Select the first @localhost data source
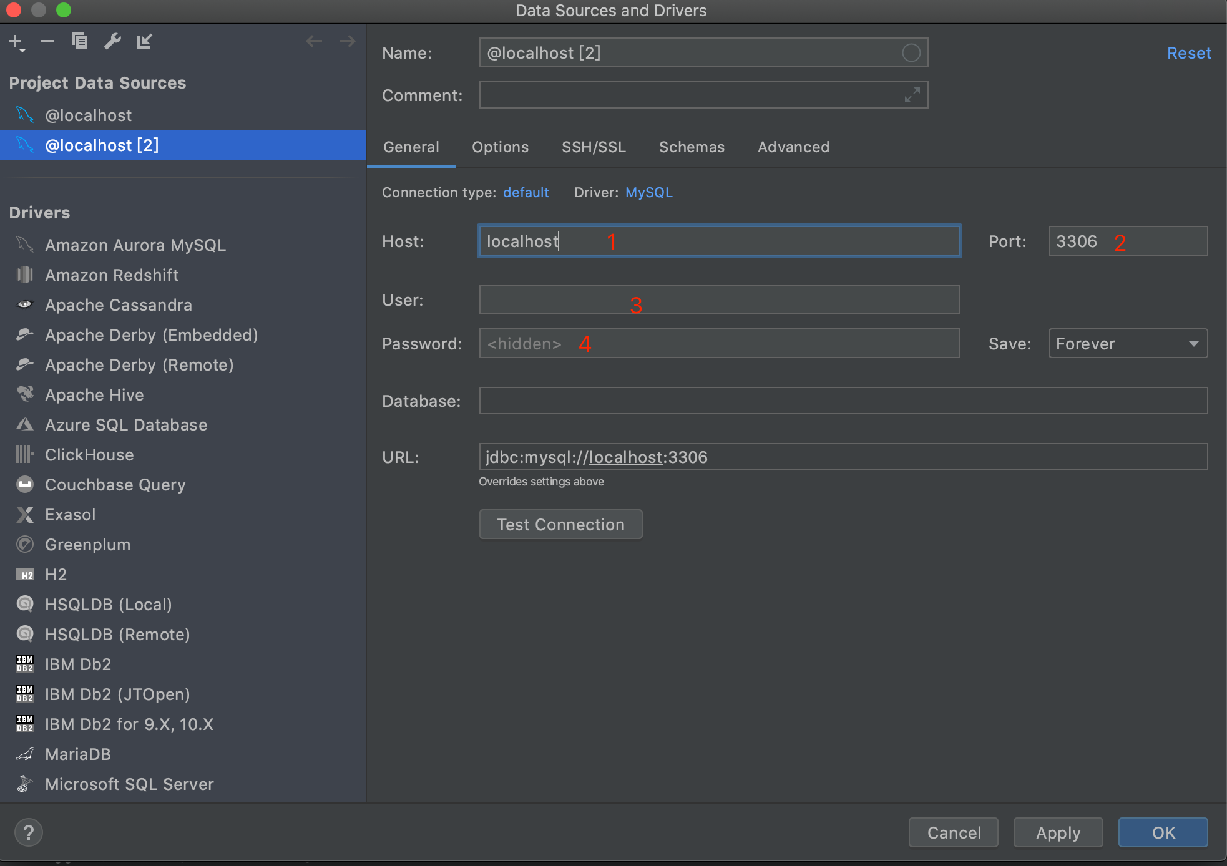 (x=88, y=115)
